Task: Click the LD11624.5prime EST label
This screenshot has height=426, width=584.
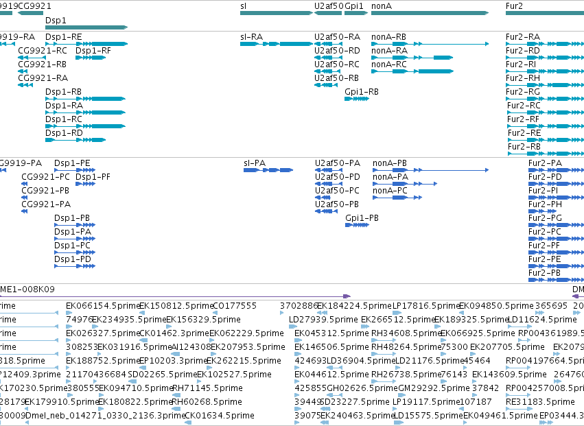Action: click(542, 320)
